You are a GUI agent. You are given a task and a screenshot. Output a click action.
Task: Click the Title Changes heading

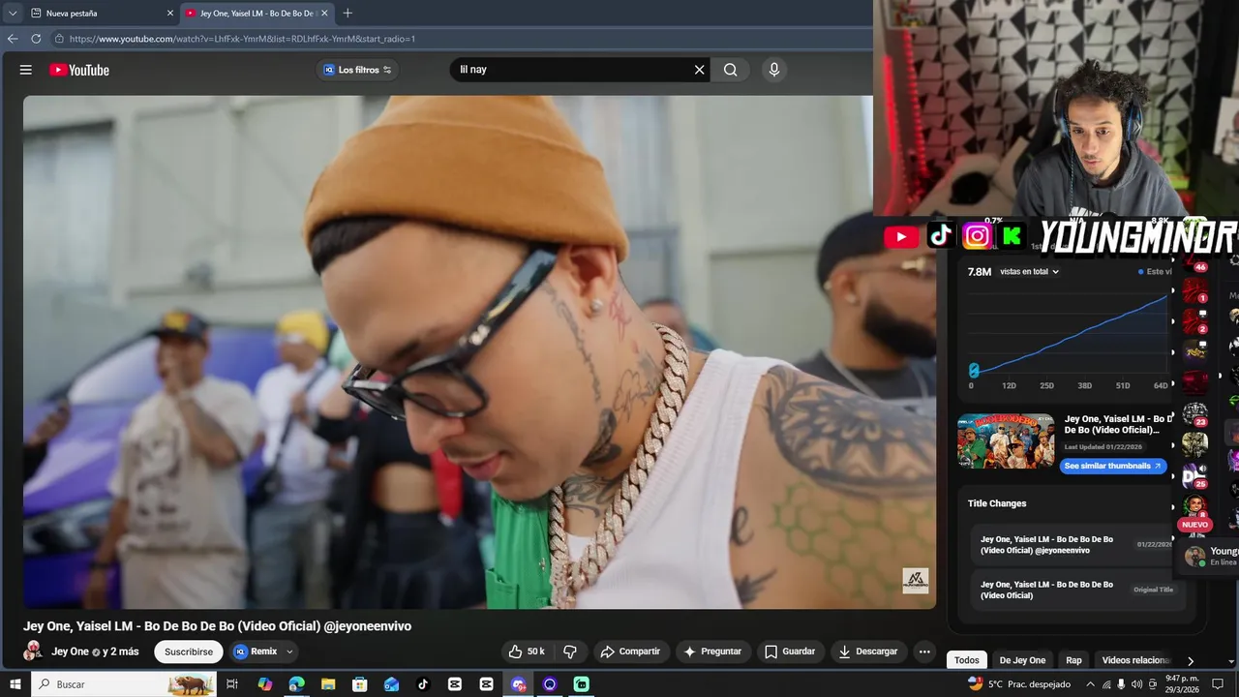[997, 503]
